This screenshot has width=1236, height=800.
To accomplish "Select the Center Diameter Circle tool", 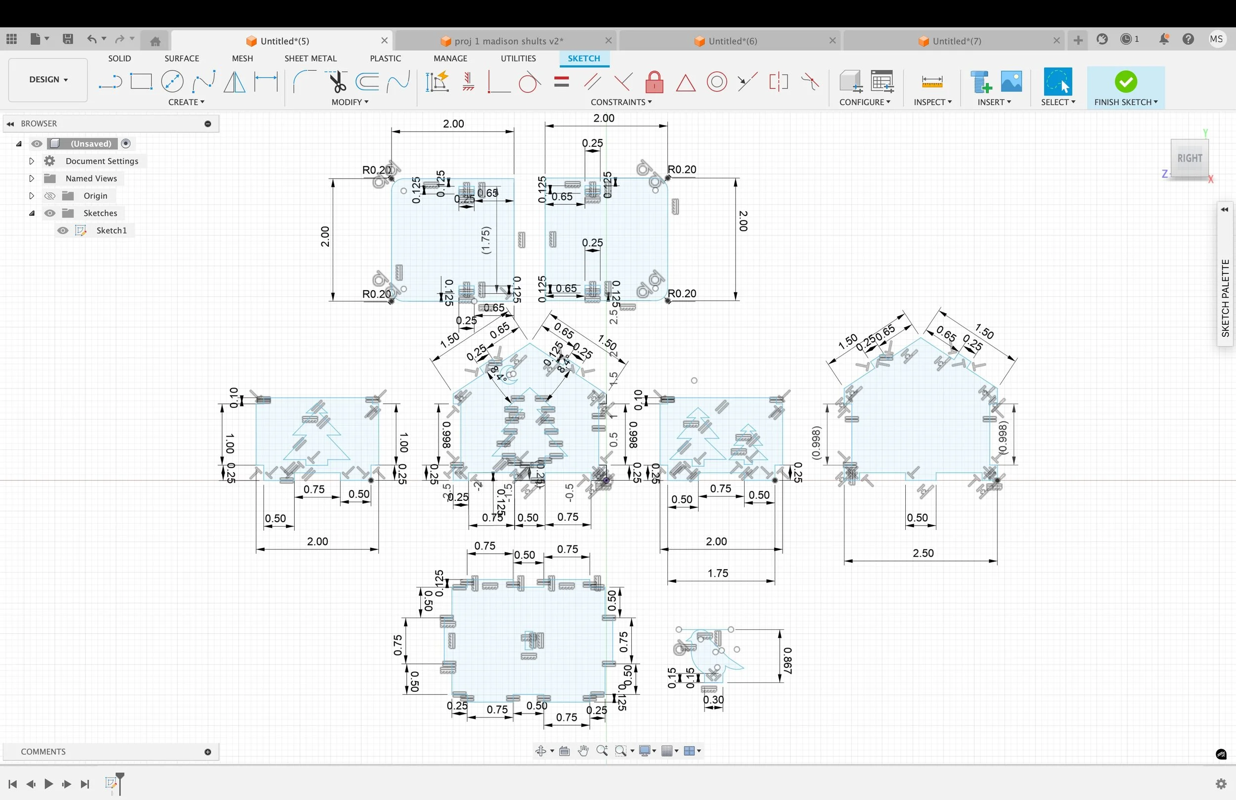I will tap(172, 82).
